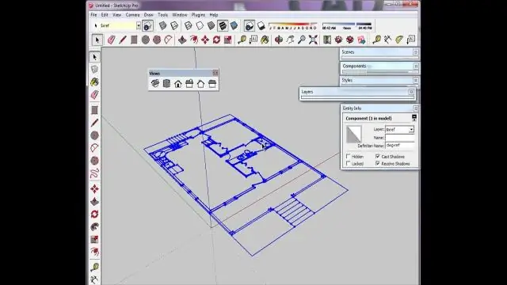Screen dimensions: 507x285
Task: Select the Line pencil tool in top toolbar
Action: coord(123,40)
